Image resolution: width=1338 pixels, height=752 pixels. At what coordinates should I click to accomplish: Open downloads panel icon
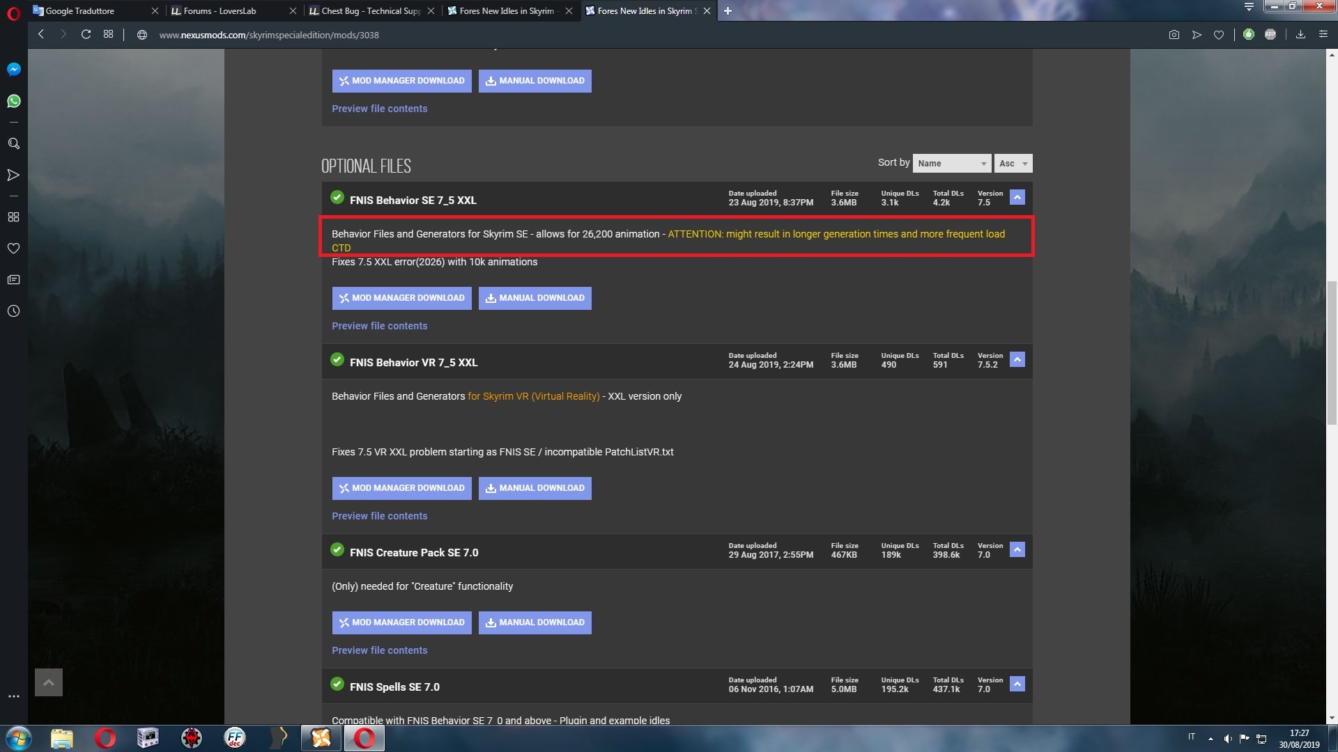(1300, 34)
